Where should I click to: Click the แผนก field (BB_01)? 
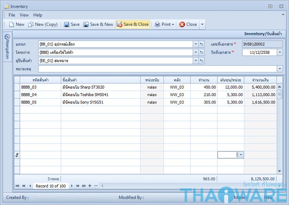click(116, 44)
